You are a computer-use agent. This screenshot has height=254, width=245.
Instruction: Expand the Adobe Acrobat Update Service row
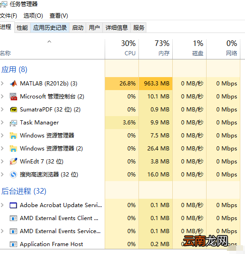[x=2, y=205]
